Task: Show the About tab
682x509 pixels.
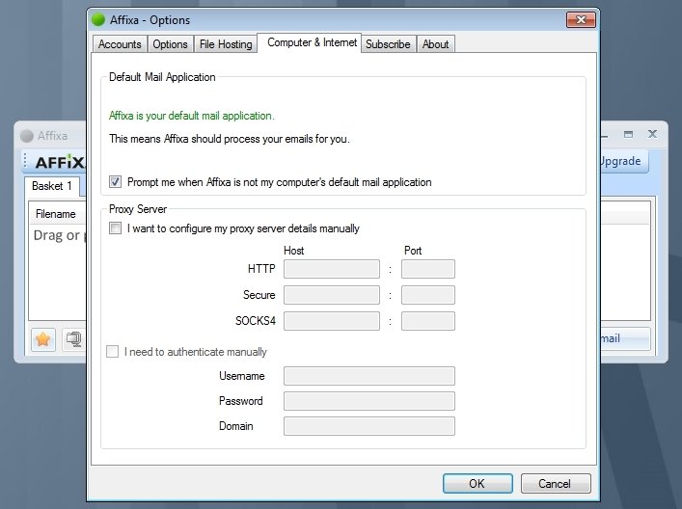Action: (x=436, y=44)
